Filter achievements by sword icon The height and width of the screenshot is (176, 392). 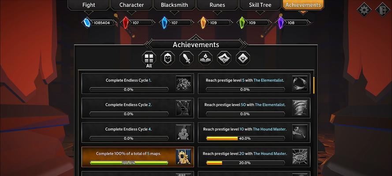click(x=187, y=59)
